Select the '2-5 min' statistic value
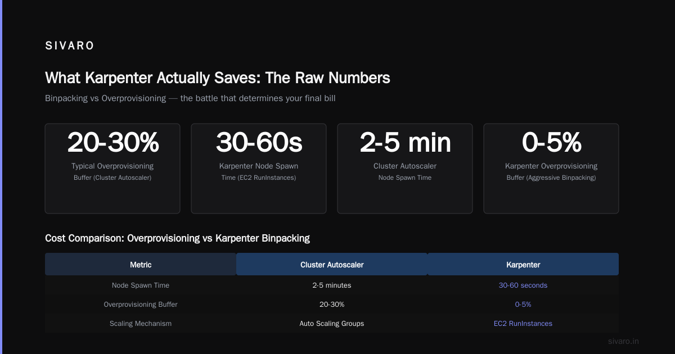675x354 pixels. 405,142
